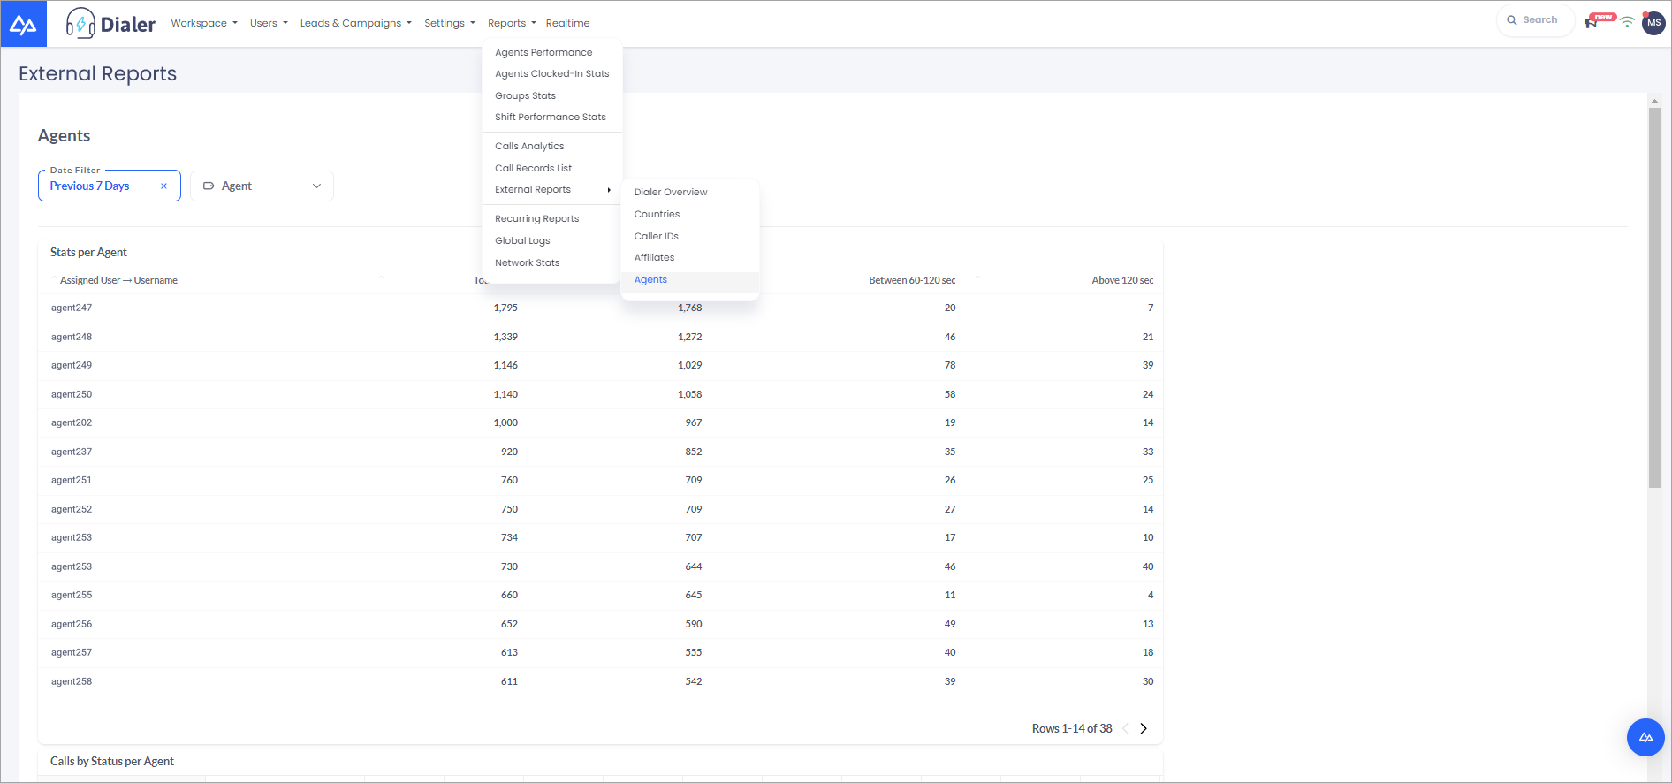Viewport: 1672px width, 783px height.
Task: Click the agent258 username cell
Action: pos(72,681)
